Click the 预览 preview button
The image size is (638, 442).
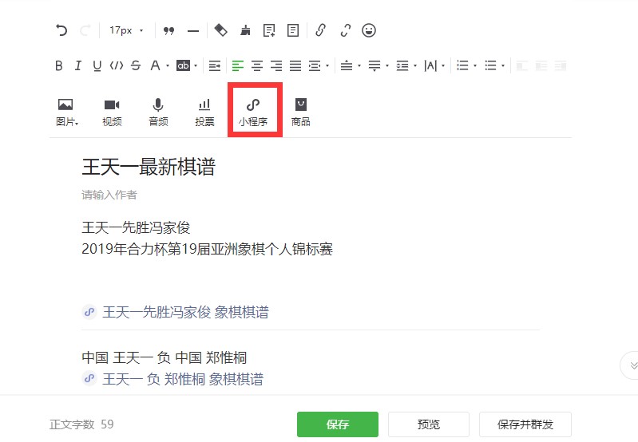coord(429,424)
